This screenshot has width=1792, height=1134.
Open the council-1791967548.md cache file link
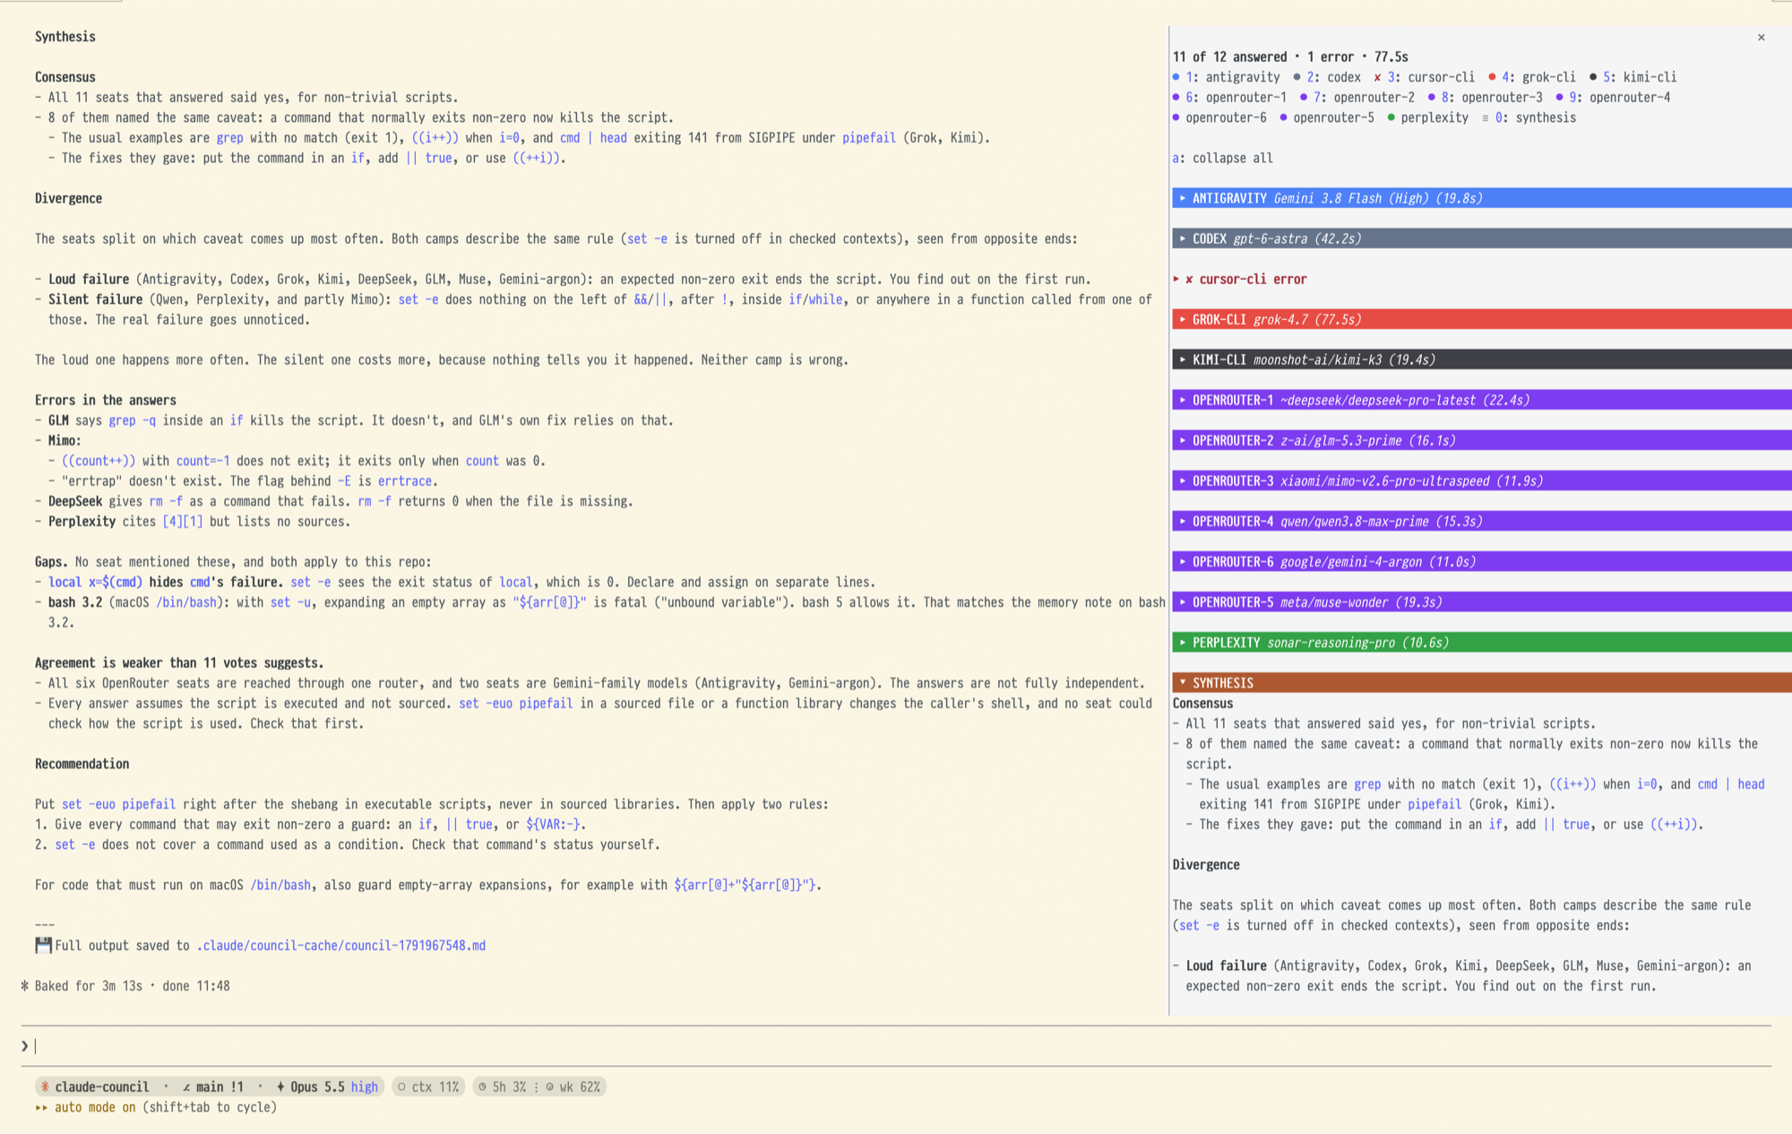(340, 946)
